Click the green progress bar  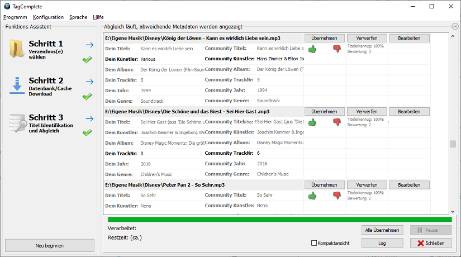pyautogui.click(x=279, y=220)
